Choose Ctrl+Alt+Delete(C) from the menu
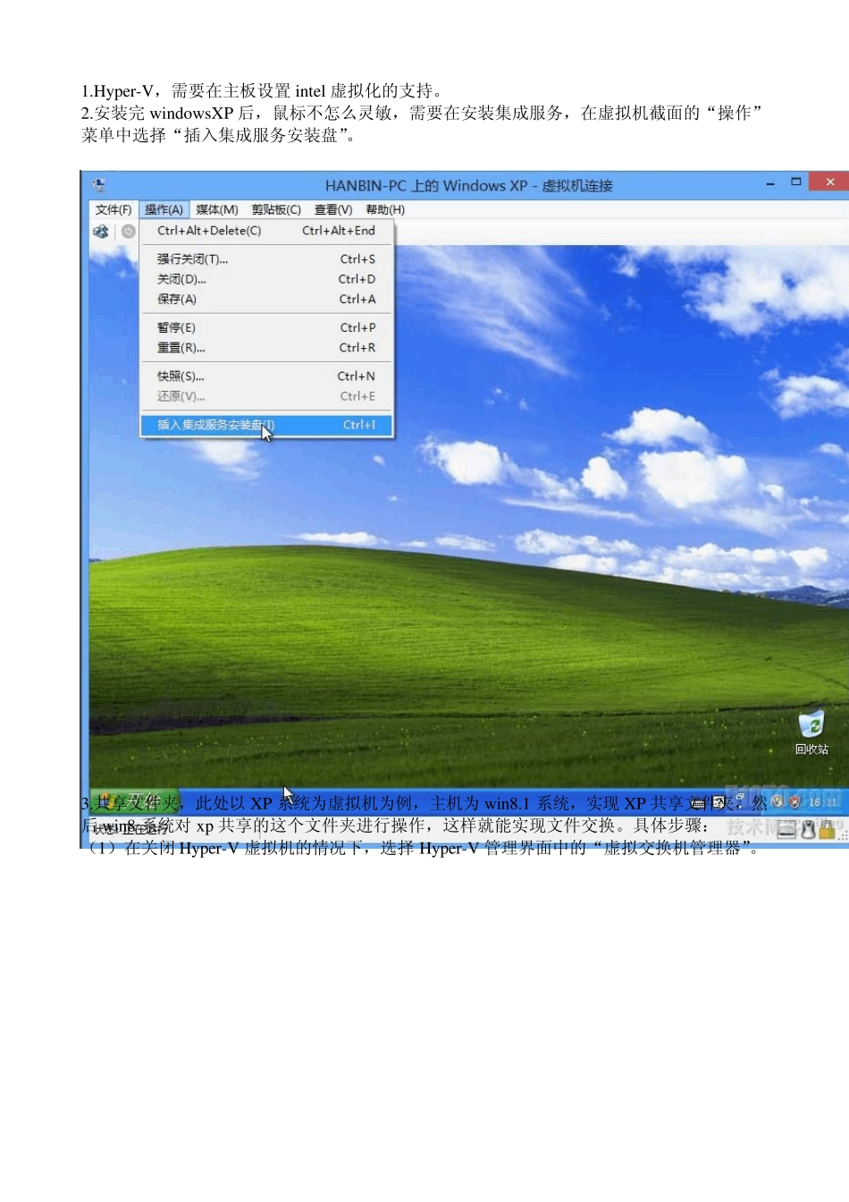 (x=266, y=231)
